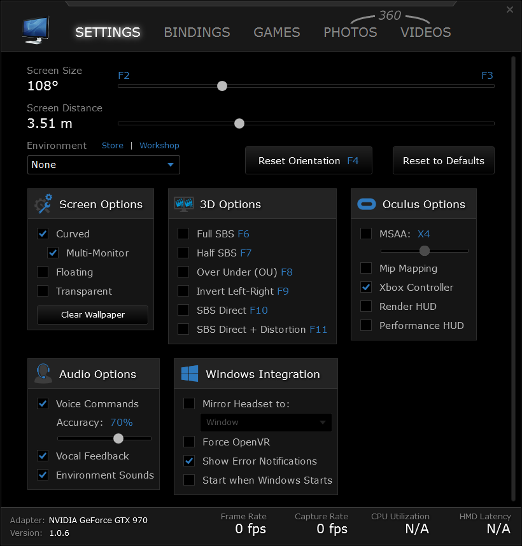Select the VIDEOS tab

[425, 32]
